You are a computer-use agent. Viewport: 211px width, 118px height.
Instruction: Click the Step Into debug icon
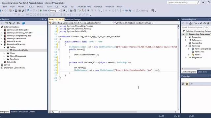click(127, 10)
